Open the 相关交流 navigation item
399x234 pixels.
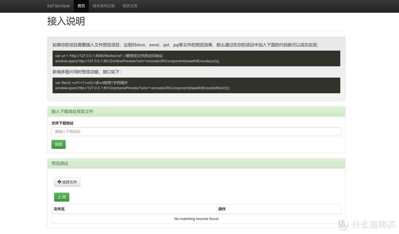[130, 6]
